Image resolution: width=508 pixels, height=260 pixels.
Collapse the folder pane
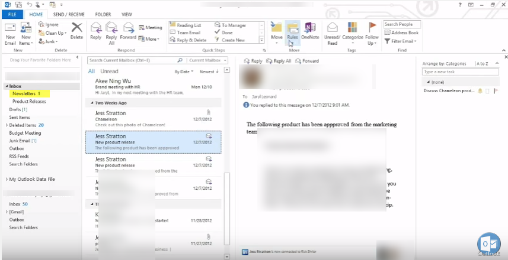[77, 57]
